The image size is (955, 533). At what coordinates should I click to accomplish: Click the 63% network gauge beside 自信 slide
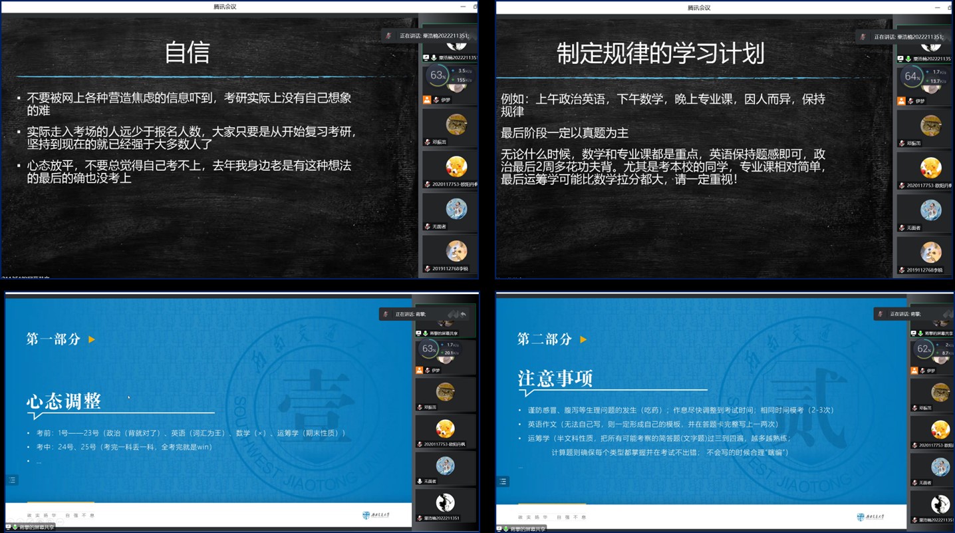coord(437,76)
